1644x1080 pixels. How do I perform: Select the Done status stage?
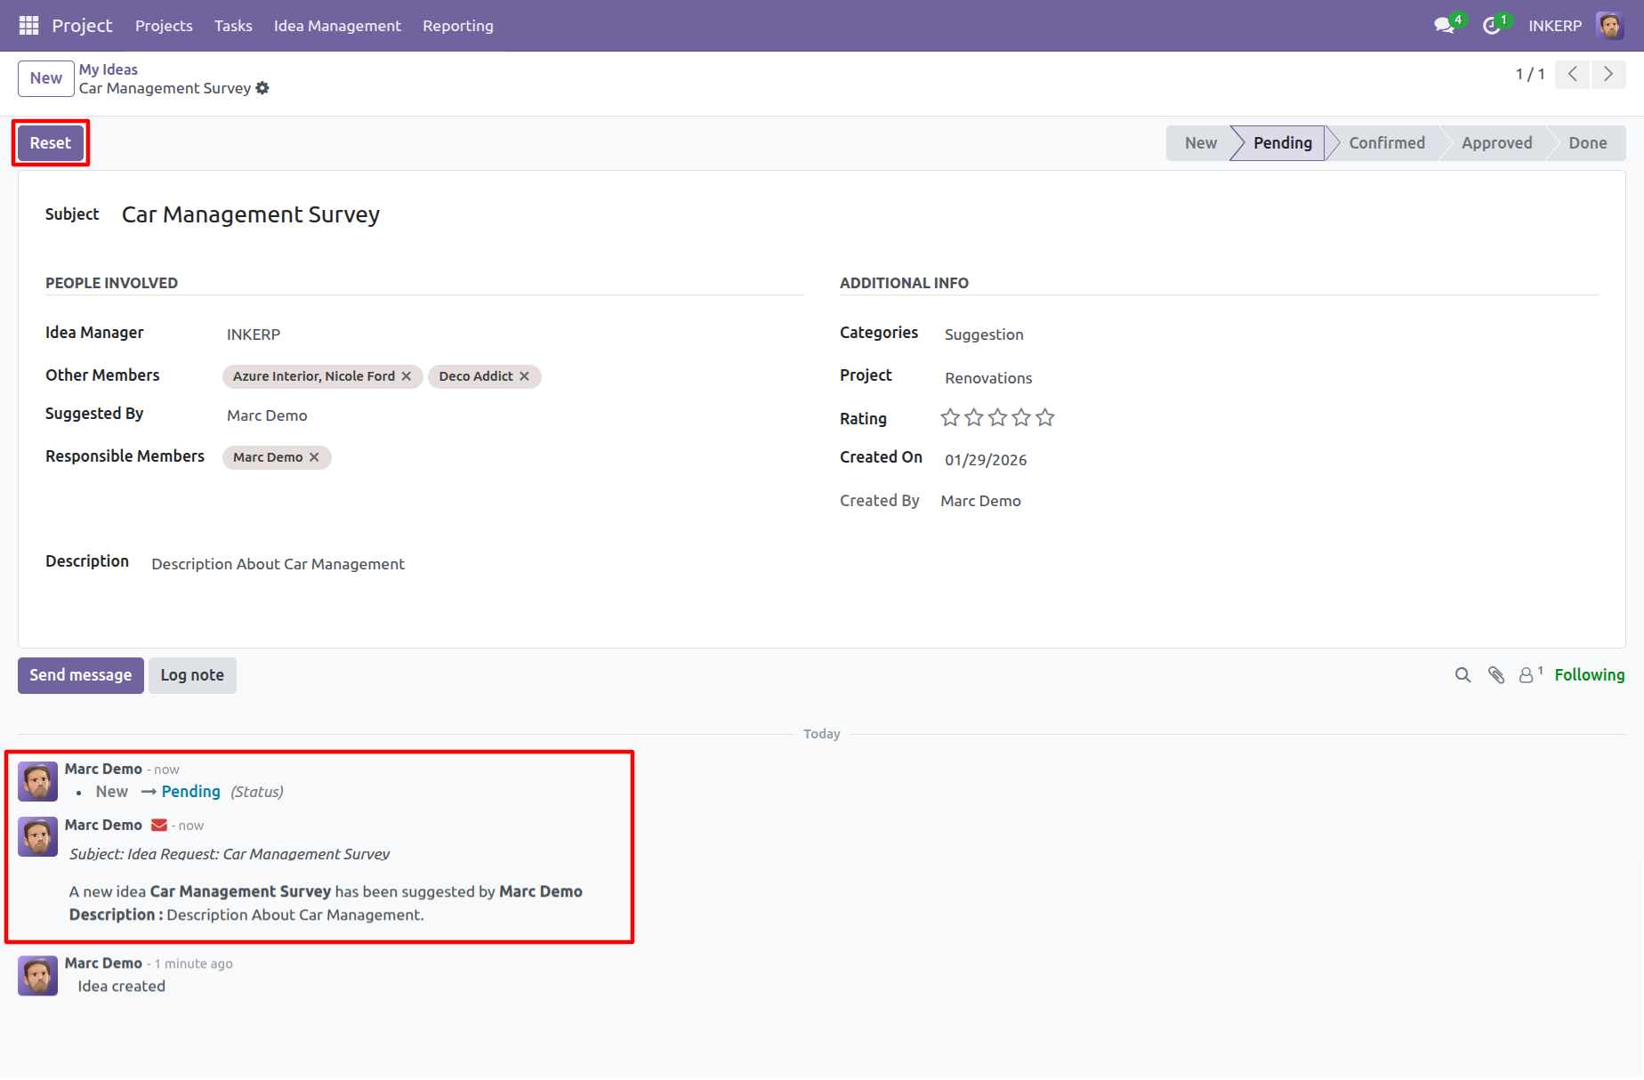pos(1588,143)
